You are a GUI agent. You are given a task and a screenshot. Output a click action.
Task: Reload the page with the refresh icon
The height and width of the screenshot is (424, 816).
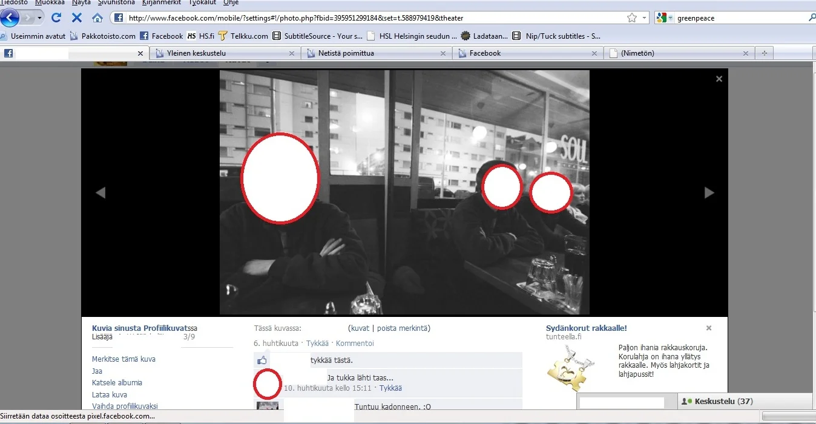tap(56, 18)
